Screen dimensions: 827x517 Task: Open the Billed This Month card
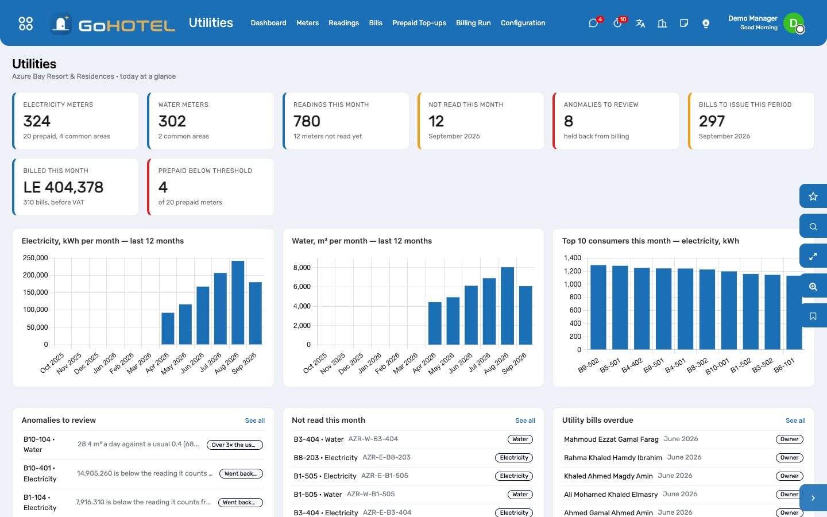click(76, 187)
